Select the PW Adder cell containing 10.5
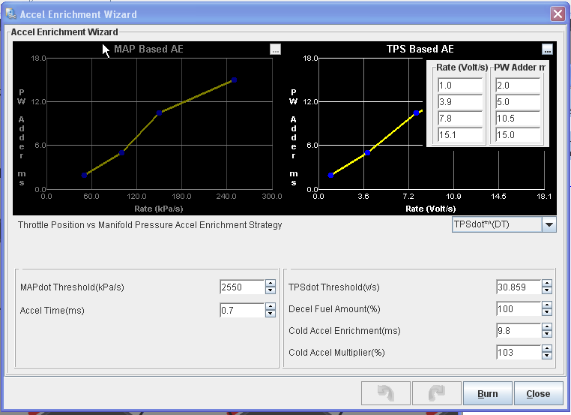The image size is (571, 415). click(x=518, y=119)
